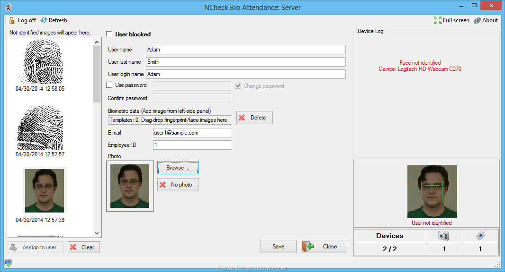Click the Devices header cell
This screenshot has height=272, width=505.
(390, 235)
